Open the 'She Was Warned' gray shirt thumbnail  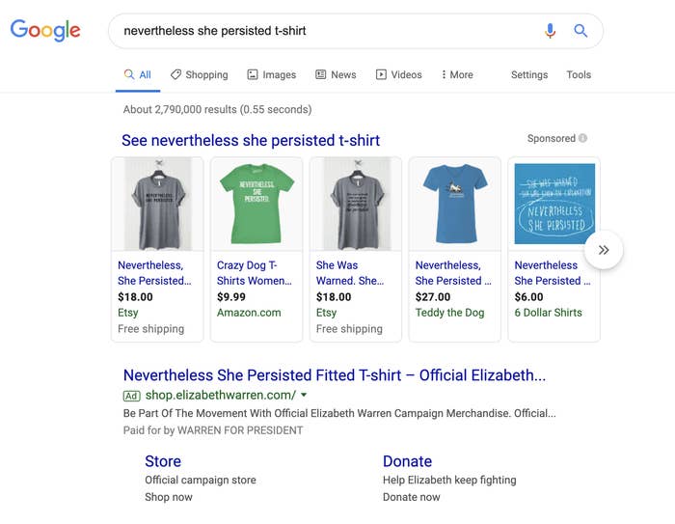pyautogui.click(x=356, y=204)
